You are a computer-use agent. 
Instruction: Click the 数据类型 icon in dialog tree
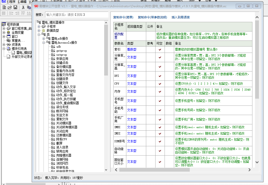click(44, 30)
